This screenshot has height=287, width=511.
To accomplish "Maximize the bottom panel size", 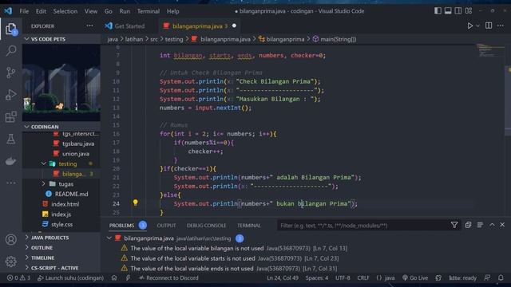I will 492,225.
